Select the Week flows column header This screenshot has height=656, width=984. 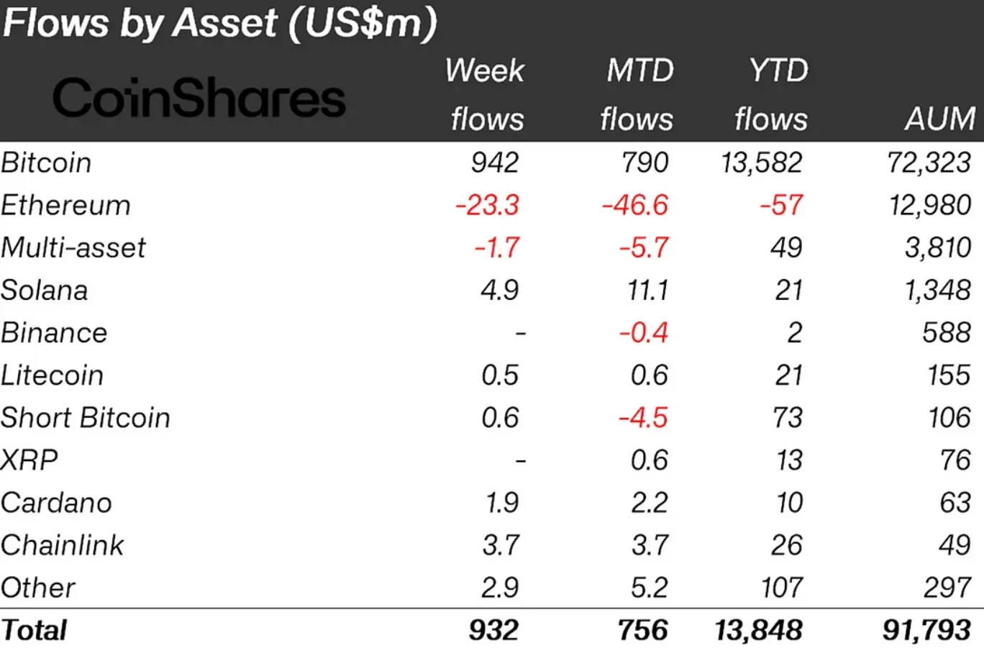[x=486, y=95]
